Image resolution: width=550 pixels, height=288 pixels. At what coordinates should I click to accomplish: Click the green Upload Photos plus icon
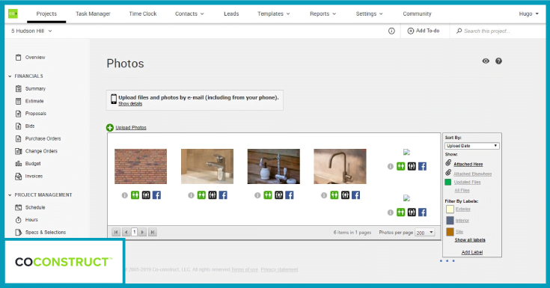point(110,128)
